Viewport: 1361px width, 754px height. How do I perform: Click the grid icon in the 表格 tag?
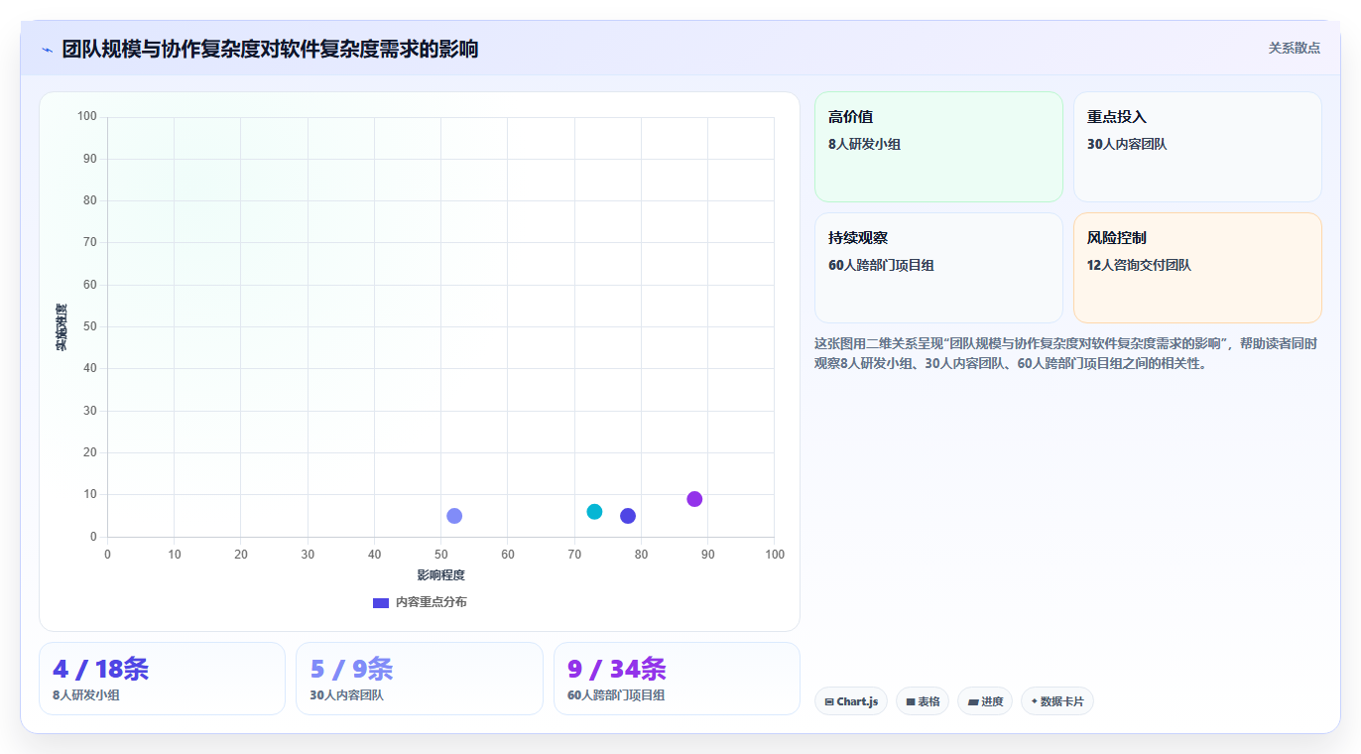click(911, 702)
